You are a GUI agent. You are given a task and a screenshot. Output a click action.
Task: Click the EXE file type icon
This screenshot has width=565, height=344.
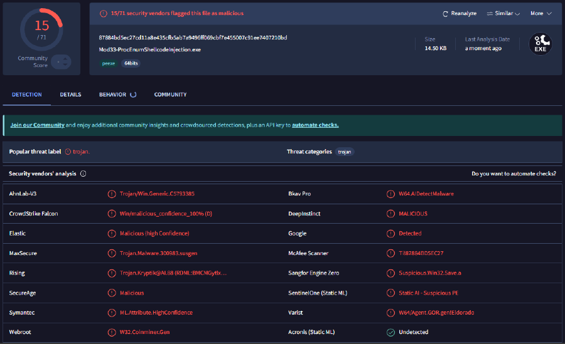click(540, 44)
